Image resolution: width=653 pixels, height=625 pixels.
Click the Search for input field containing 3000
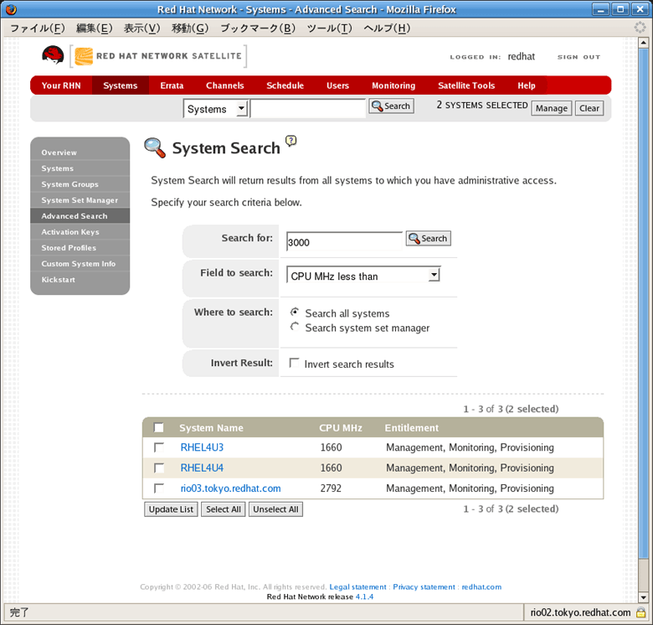click(344, 241)
